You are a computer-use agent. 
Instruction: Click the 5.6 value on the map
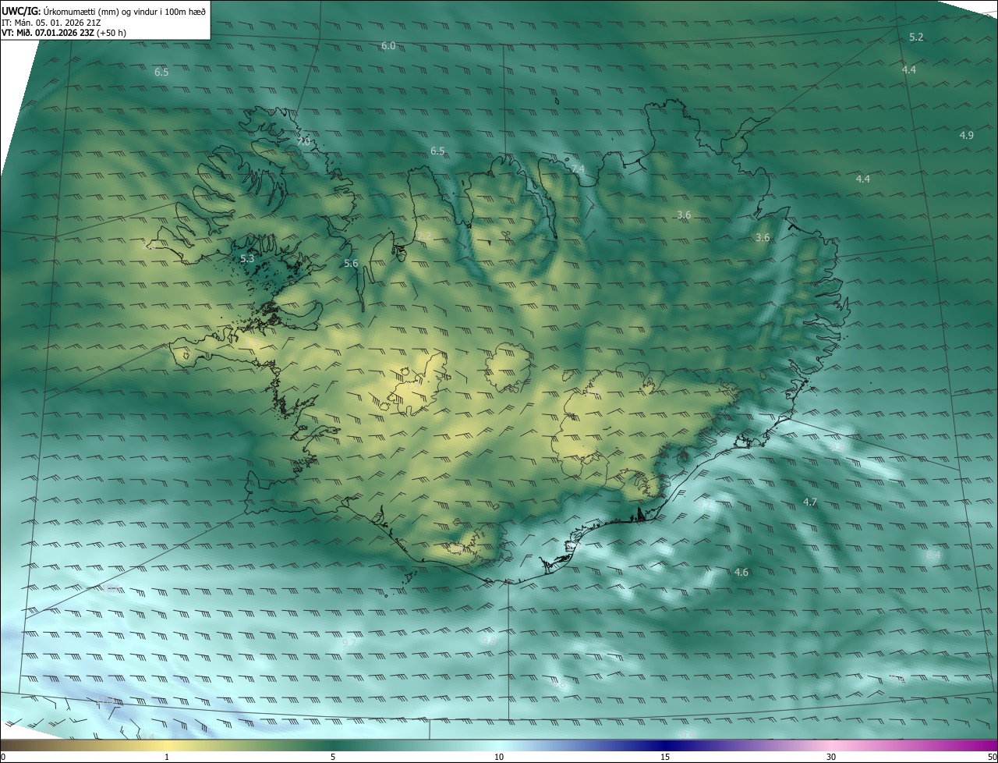[351, 264]
